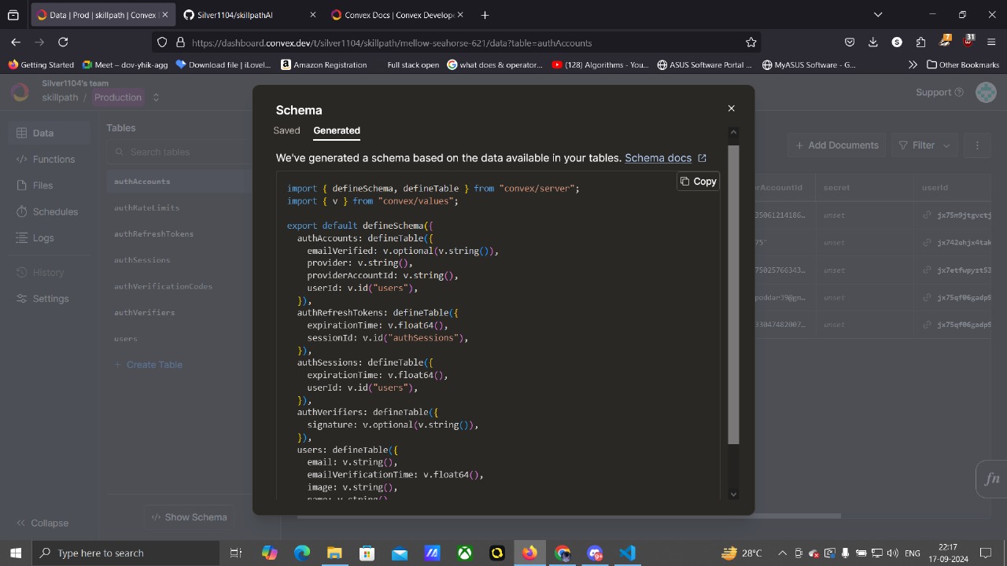Copy the generated schema code
Image resolution: width=1007 pixels, height=566 pixels.
tap(698, 182)
